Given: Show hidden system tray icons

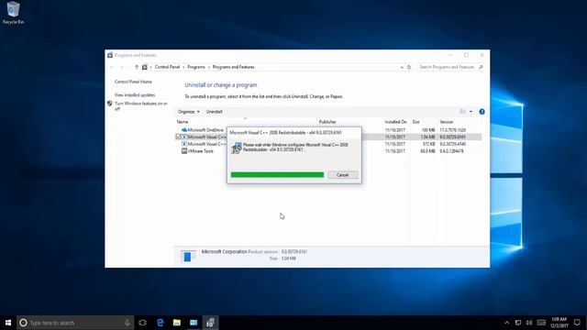Looking at the screenshot, I should tap(507, 323).
